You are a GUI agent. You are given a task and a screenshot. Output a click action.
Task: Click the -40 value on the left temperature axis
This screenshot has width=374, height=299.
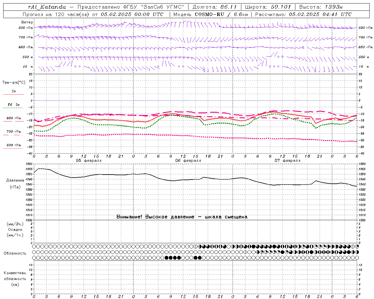[x=30, y=153]
